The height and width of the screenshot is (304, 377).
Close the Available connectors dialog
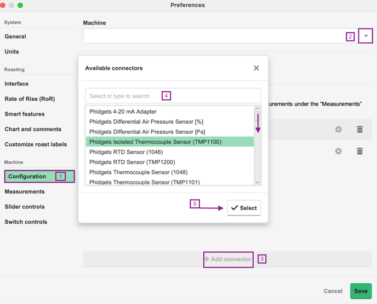tap(256, 68)
